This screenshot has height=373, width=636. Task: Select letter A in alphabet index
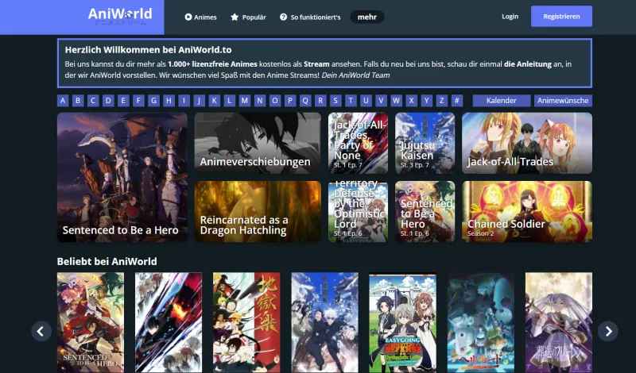[x=63, y=101]
